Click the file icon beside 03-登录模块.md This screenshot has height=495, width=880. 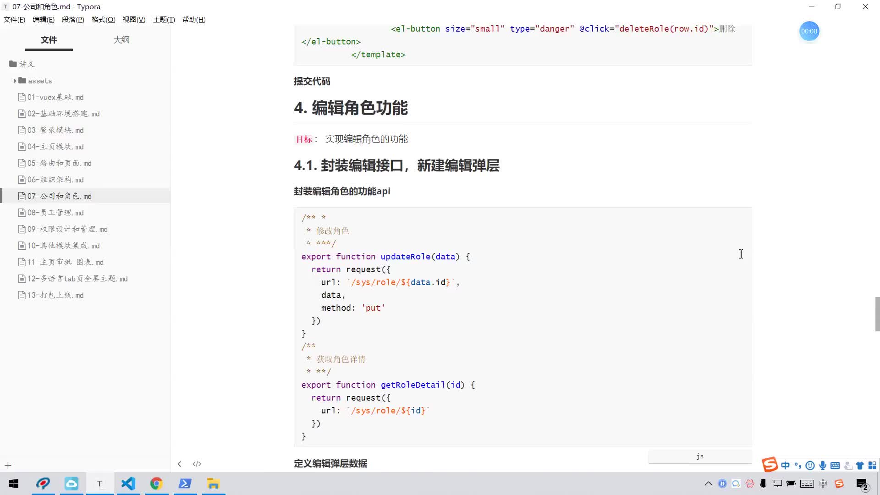tap(22, 130)
